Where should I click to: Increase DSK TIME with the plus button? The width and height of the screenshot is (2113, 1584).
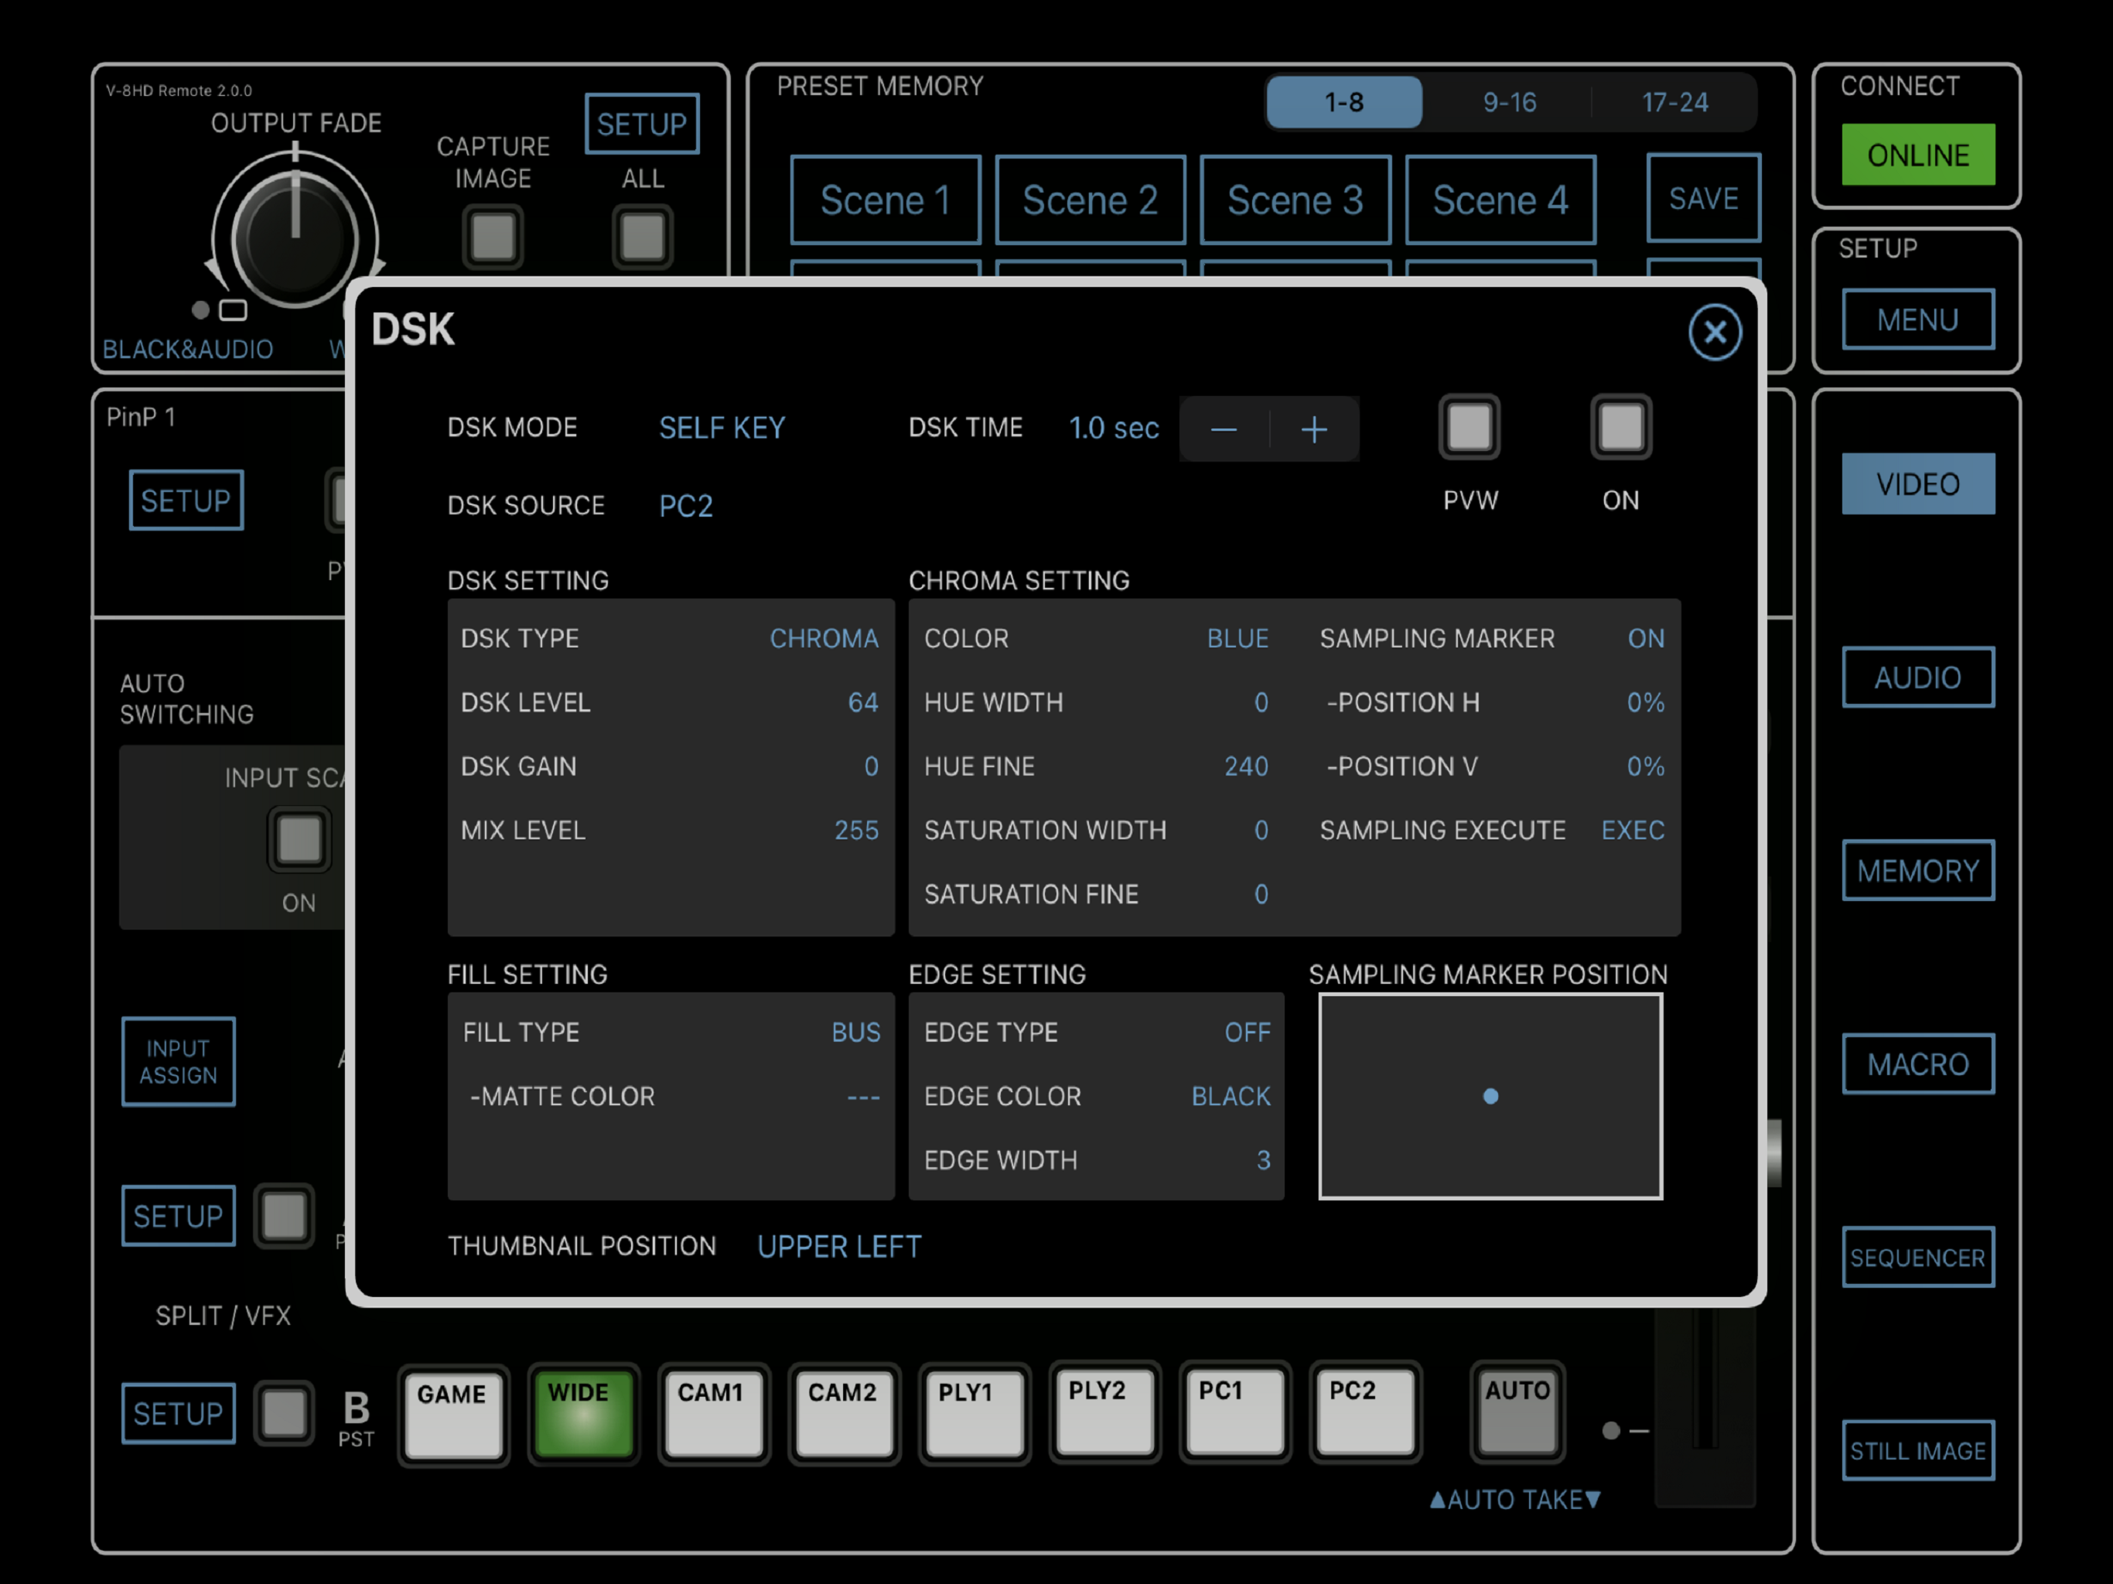[1314, 429]
